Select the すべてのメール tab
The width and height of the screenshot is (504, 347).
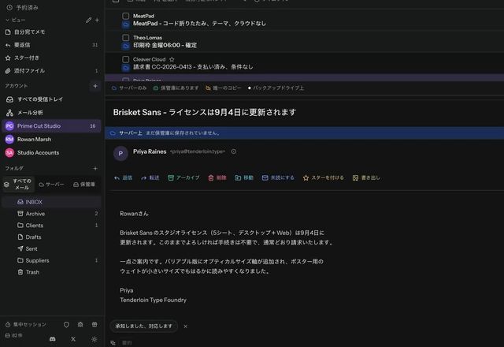18,184
